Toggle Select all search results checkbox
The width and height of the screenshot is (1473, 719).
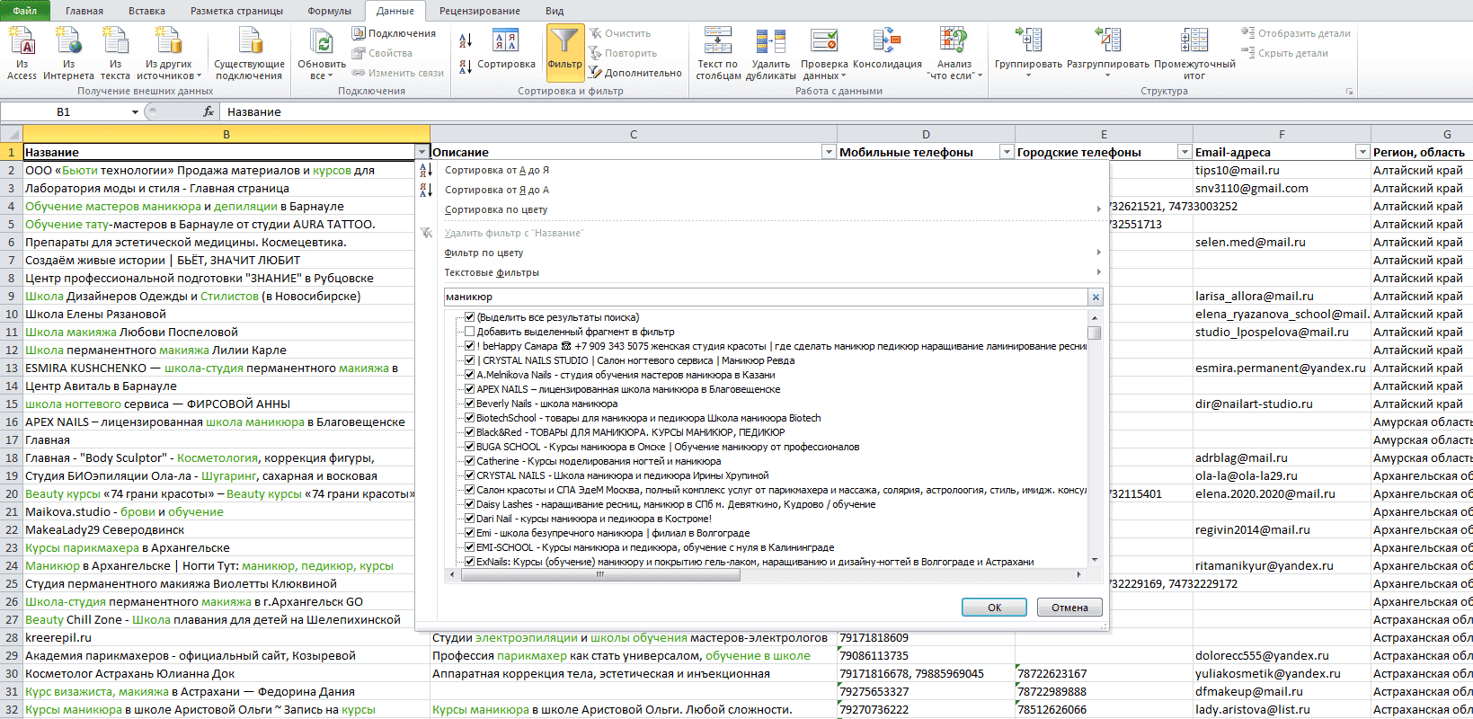pos(469,317)
